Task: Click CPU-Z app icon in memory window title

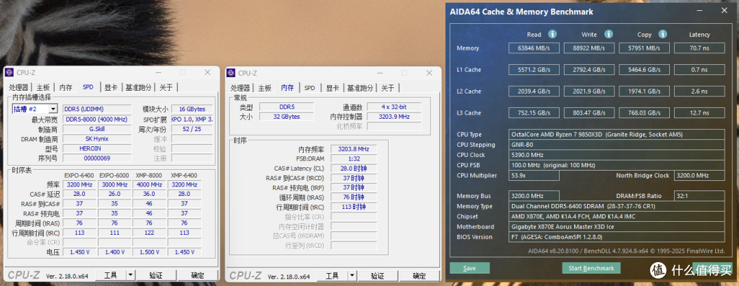Action: [231, 72]
